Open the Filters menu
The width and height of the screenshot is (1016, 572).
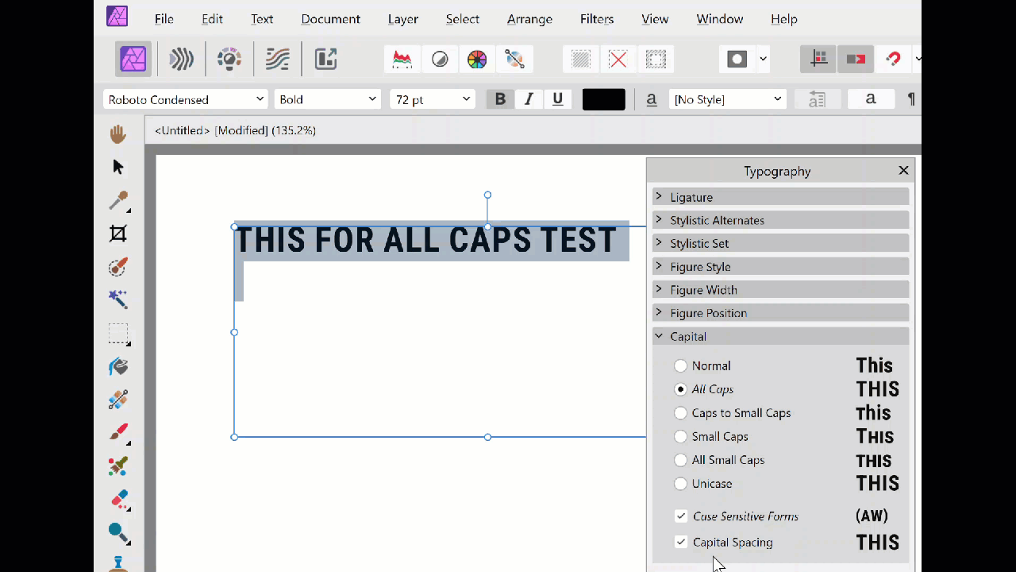(597, 19)
